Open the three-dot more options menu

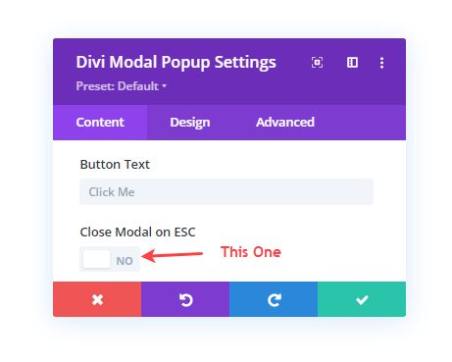381,63
